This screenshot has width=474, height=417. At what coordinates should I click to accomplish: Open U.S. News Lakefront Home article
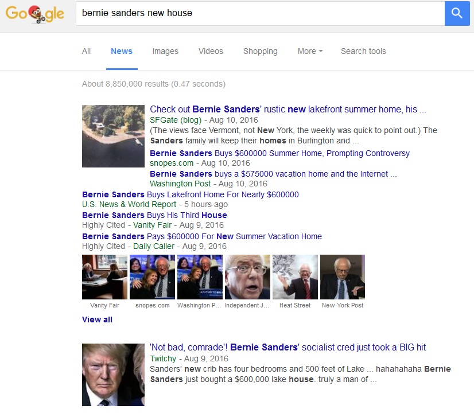coord(191,194)
